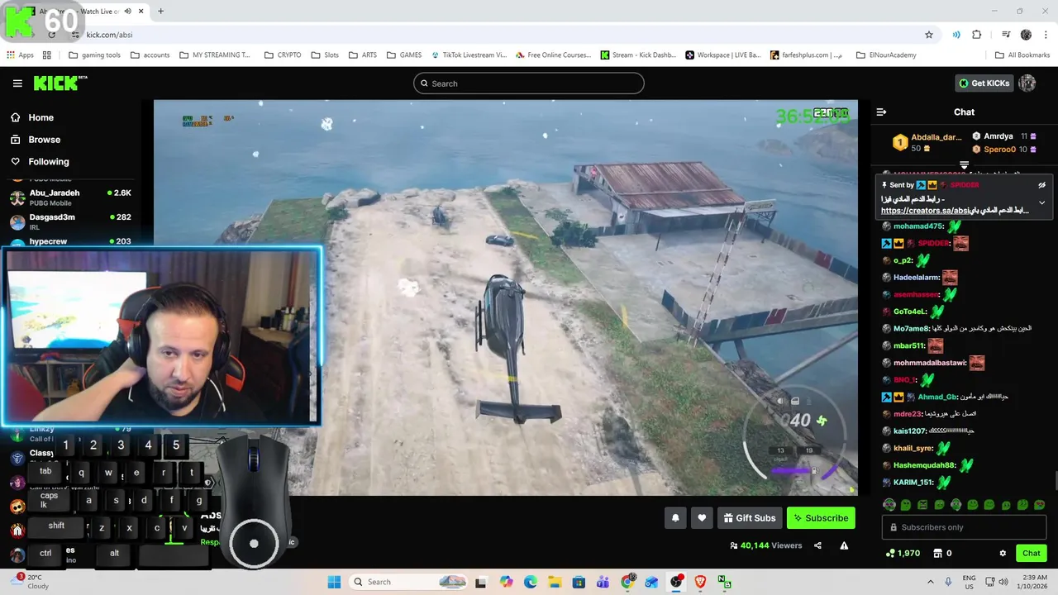This screenshot has height=595, width=1058.
Task: Open Microsoft Edge from the taskbar
Action: (x=530, y=582)
